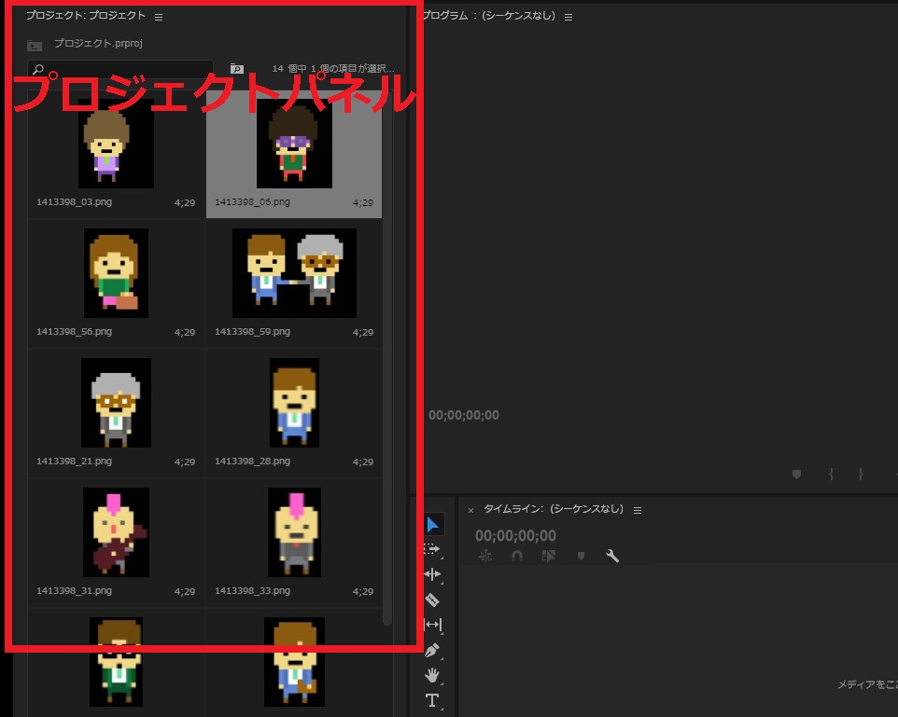Click the Project panel vertical scrollbar
Screen dimensions: 898x717
tap(387, 373)
